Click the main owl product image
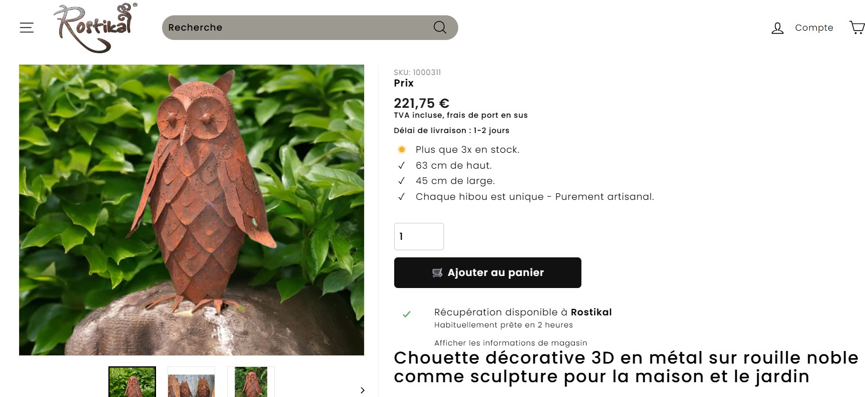This screenshot has width=865, height=397. coord(192,210)
